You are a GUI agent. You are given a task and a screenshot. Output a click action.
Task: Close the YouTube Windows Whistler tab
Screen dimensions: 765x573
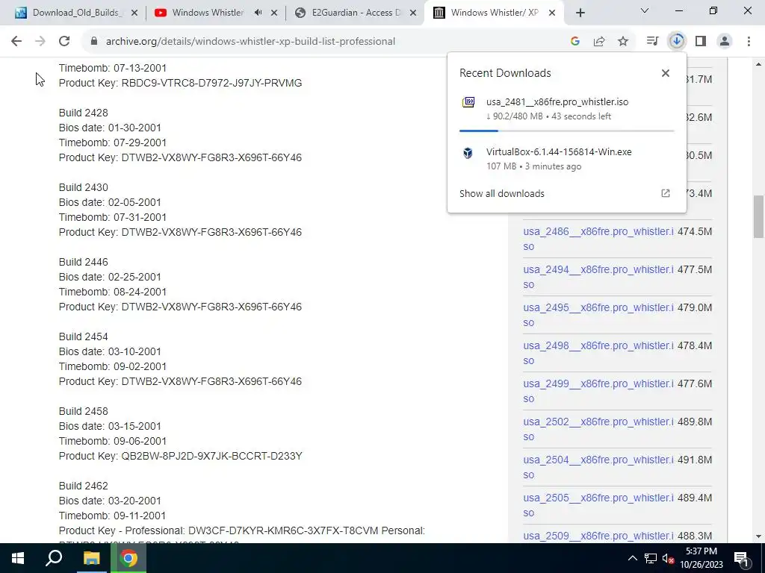[x=274, y=13]
